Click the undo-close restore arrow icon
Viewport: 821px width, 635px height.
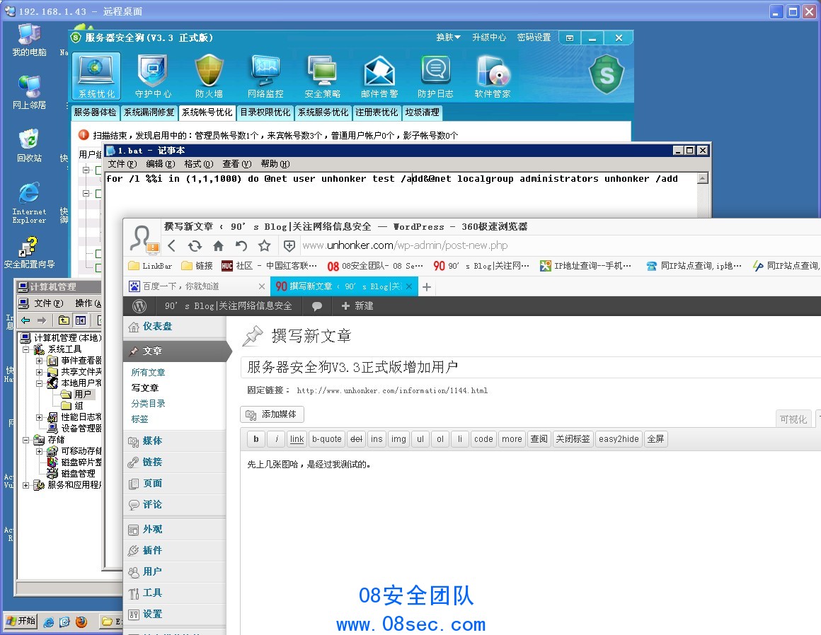(241, 245)
